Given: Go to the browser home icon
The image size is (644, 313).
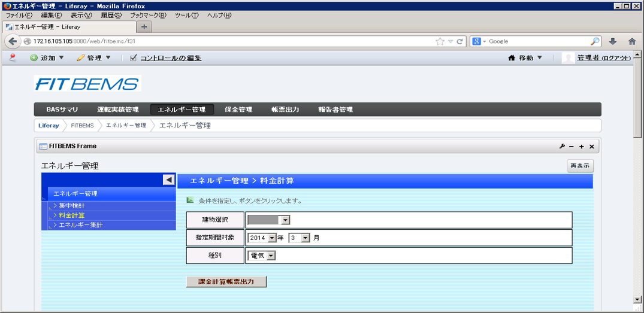Looking at the screenshot, I should pyautogui.click(x=631, y=41).
